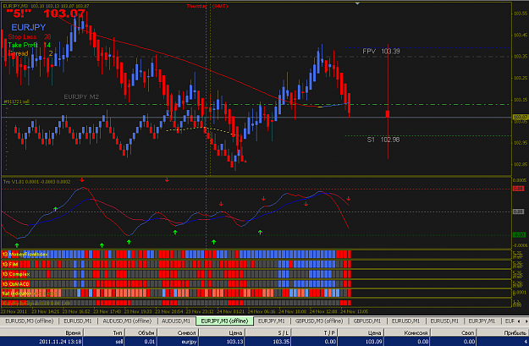Sort trades by the Объём column
The image size is (529, 346).
coord(141,332)
